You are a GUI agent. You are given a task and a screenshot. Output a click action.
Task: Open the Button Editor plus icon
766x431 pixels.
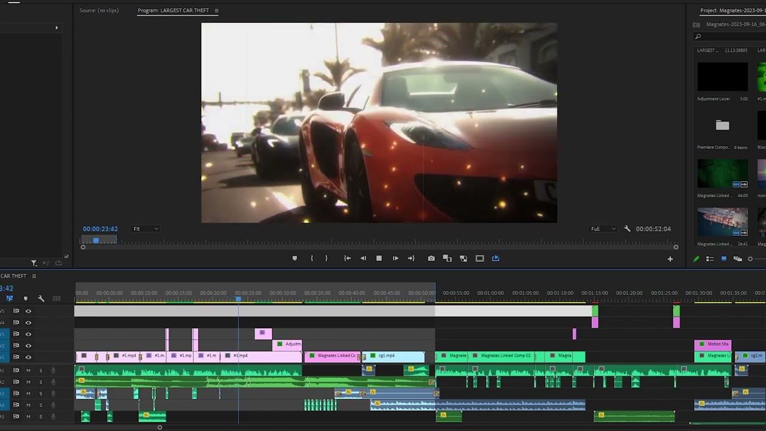coord(670,259)
